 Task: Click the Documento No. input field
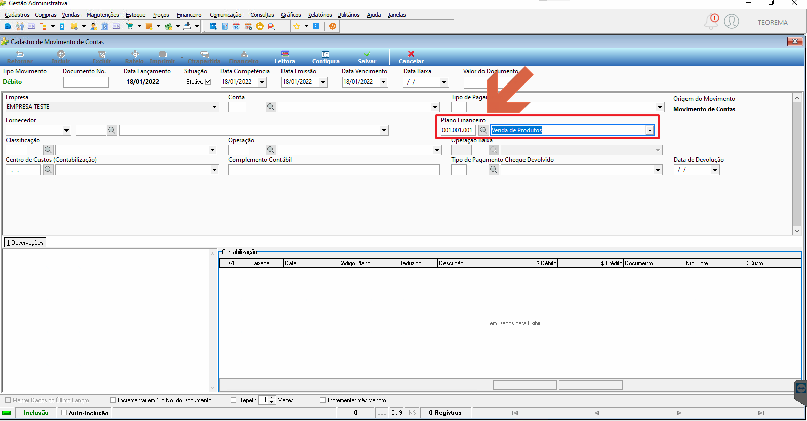point(86,82)
